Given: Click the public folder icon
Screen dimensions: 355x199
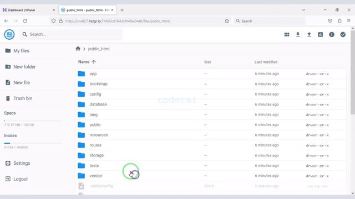Looking at the screenshot, I should pos(82,125).
